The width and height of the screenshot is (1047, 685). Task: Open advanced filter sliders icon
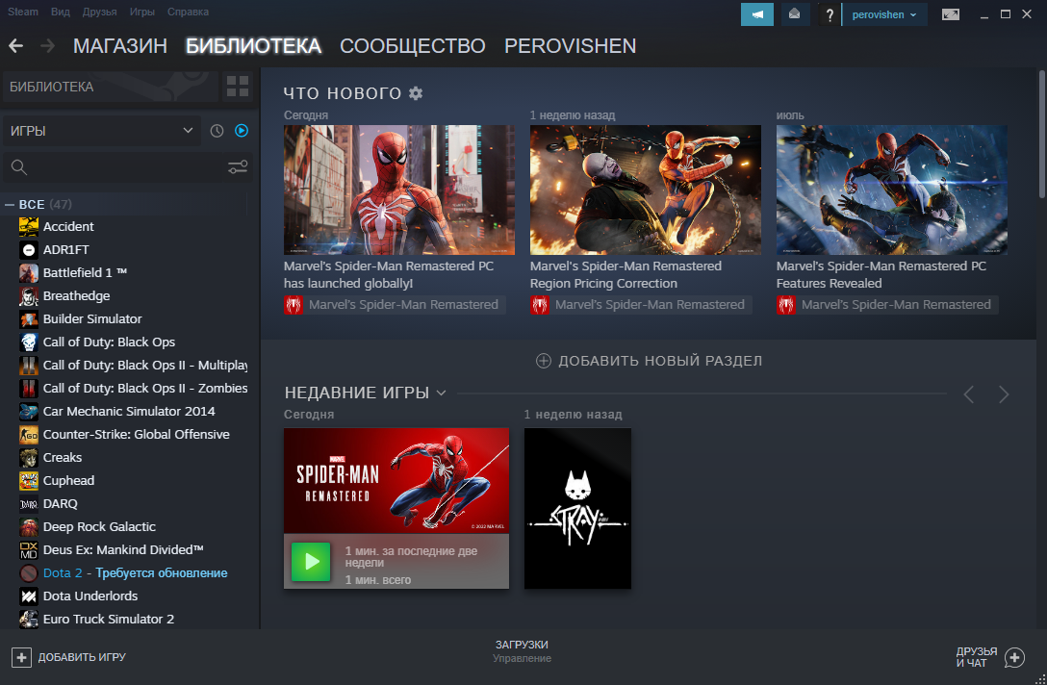click(x=238, y=166)
